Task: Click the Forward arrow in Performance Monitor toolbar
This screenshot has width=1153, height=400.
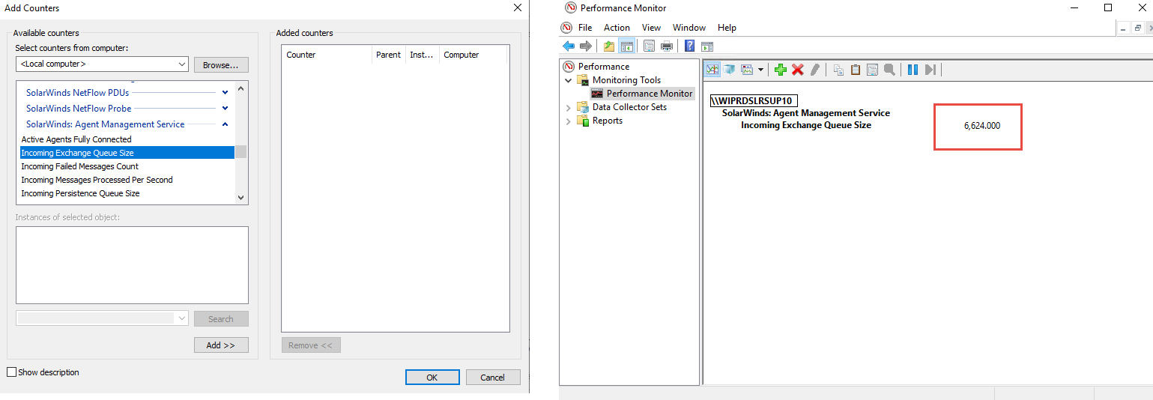Action: click(x=586, y=46)
